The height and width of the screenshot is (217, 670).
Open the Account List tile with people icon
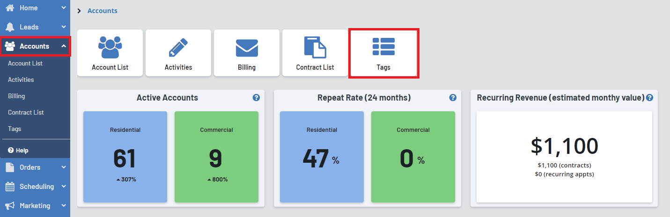(x=110, y=53)
